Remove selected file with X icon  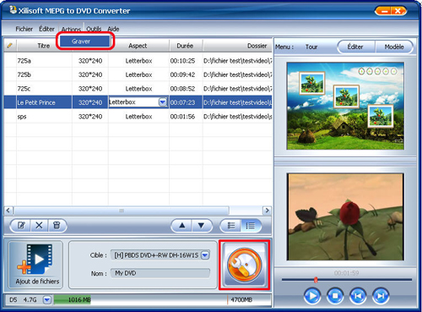click(x=39, y=226)
